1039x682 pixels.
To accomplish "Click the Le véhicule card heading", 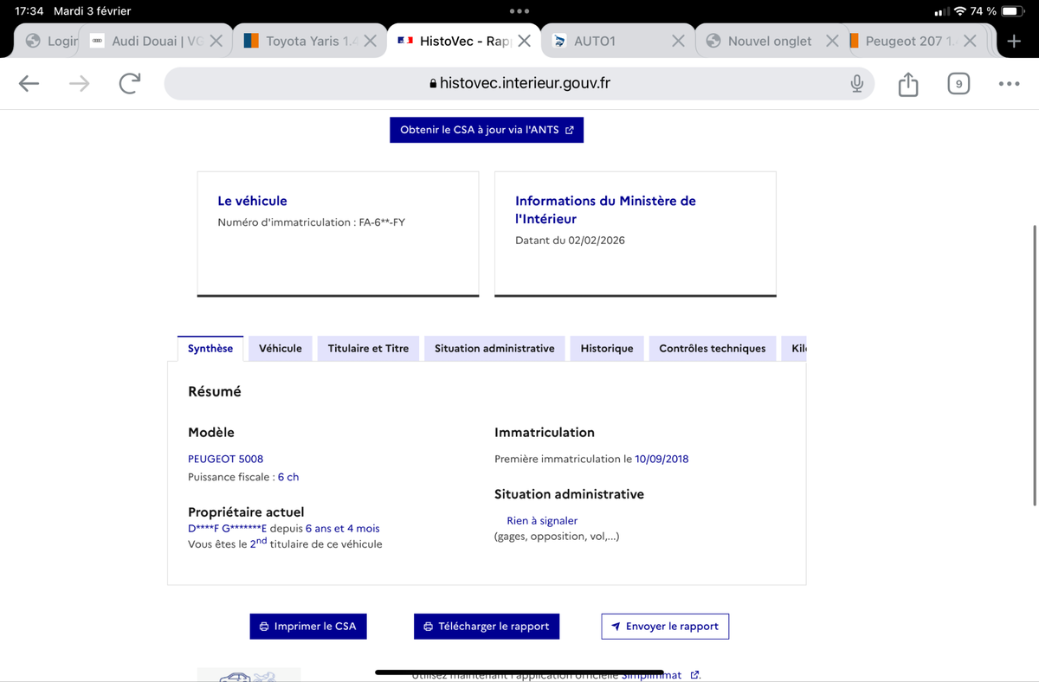I will click(252, 201).
